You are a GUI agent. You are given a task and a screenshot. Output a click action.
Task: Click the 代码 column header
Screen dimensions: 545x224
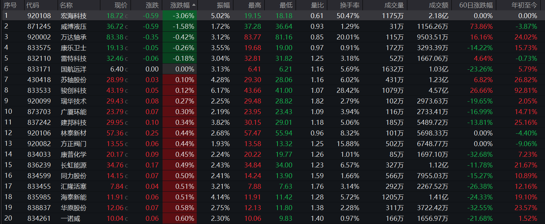pos(33,5)
